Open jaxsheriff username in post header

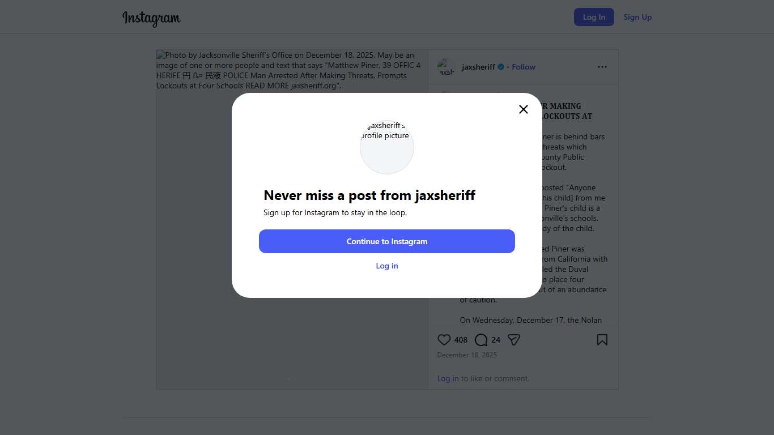[478, 67]
